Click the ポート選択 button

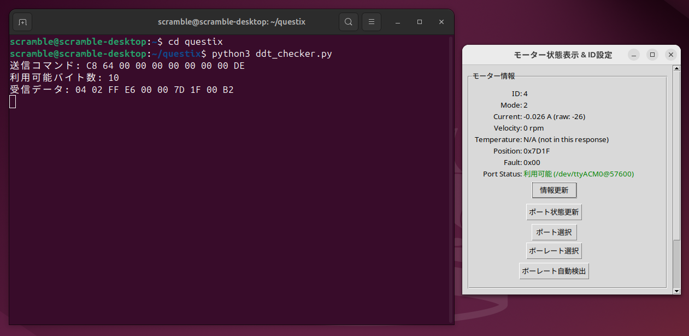554,232
